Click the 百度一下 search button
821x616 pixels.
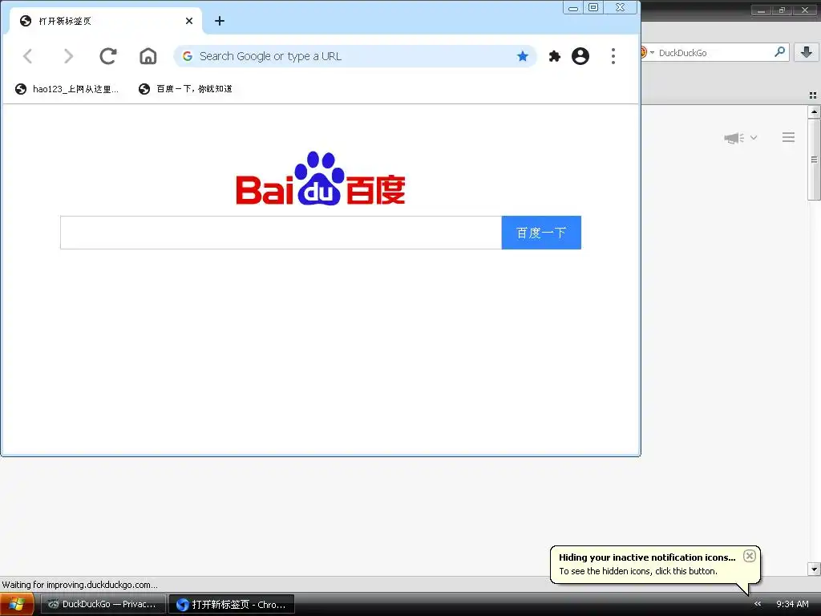pos(541,233)
